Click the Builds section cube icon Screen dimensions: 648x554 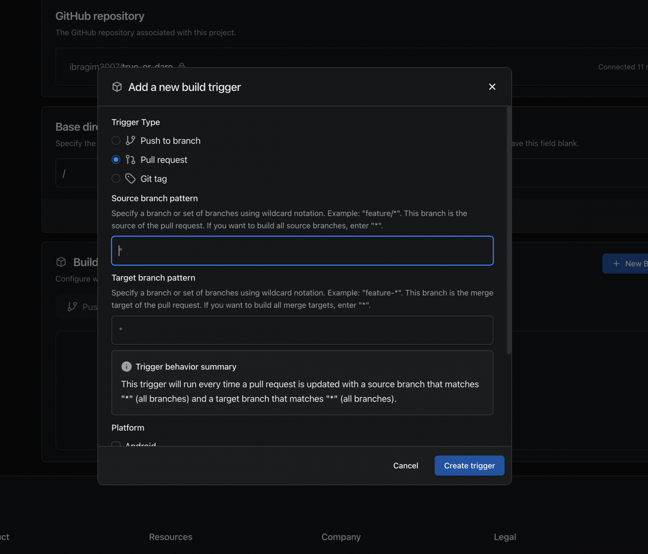(61, 262)
